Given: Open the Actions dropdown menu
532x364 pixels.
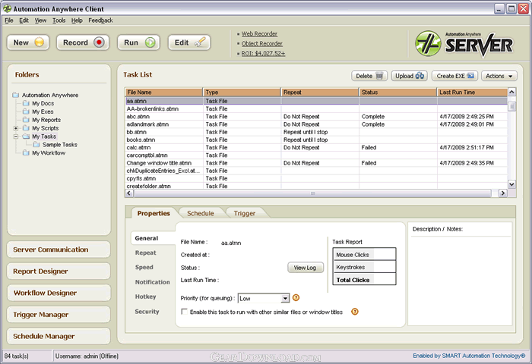Looking at the screenshot, I should [499, 76].
